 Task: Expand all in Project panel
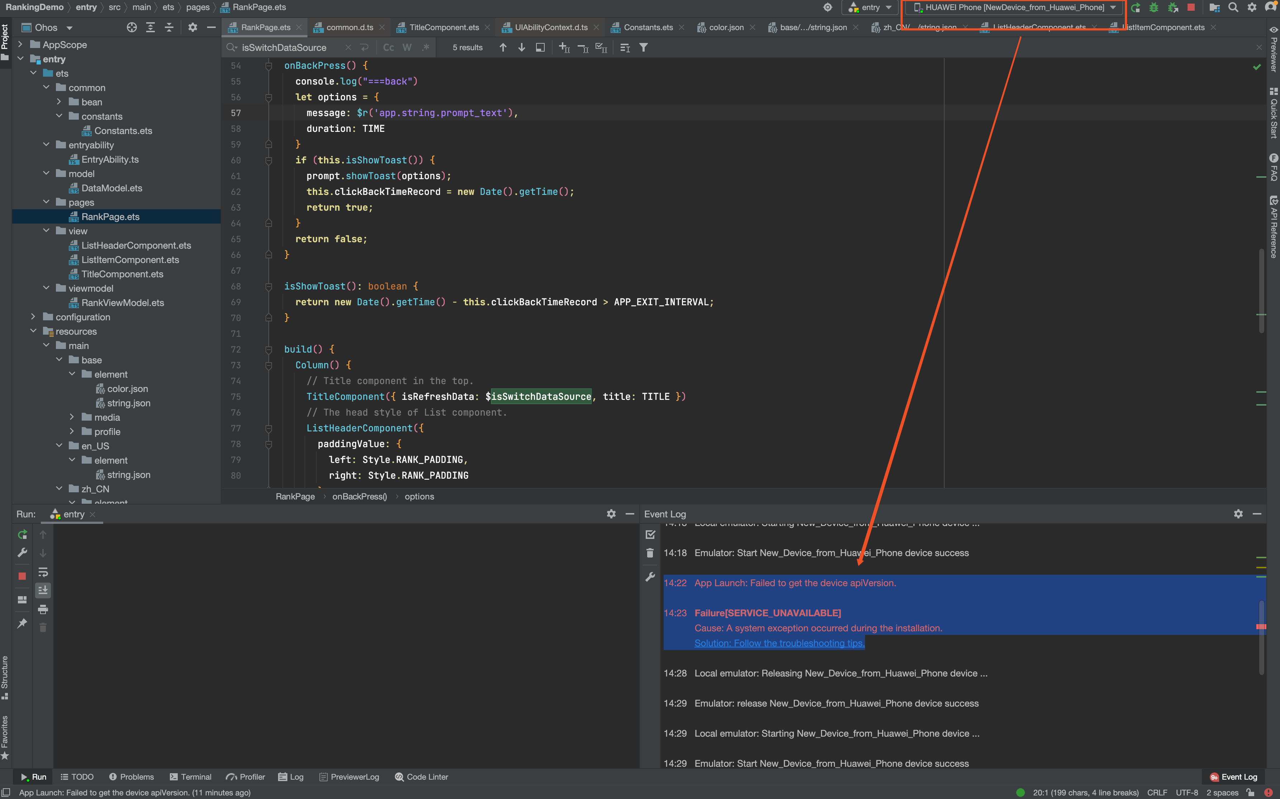point(151,28)
